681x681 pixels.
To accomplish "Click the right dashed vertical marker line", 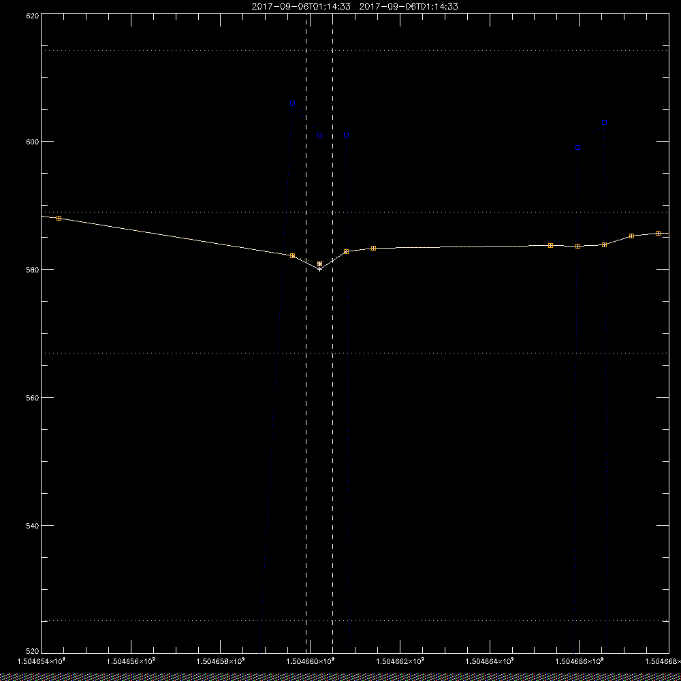I will tap(333, 332).
